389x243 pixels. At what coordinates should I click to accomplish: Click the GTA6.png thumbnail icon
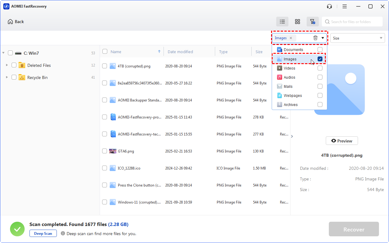click(x=112, y=151)
